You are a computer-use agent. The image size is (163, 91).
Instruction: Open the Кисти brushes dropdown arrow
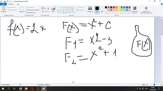[x=53, y=13]
